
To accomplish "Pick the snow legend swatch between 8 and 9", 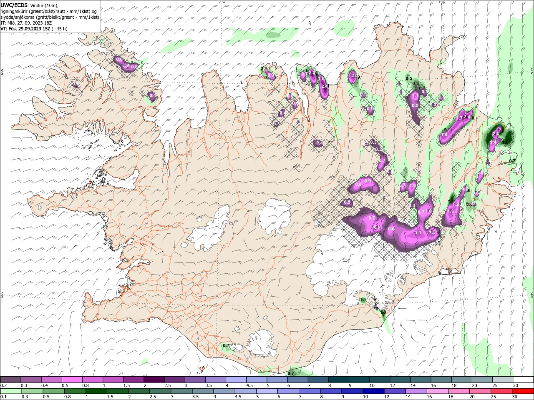I will click(x=338, y=380).
